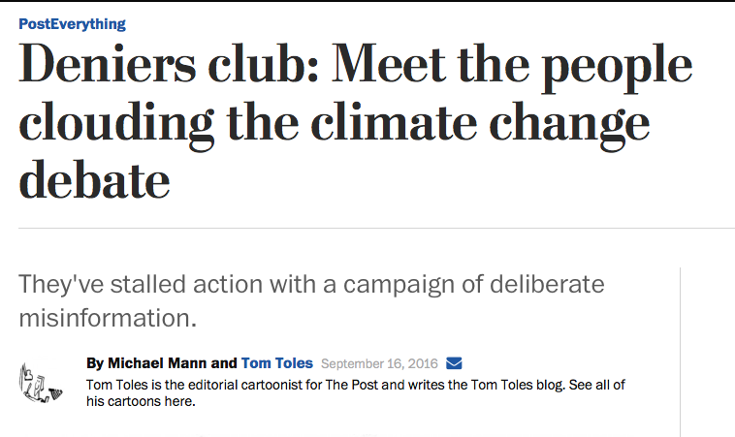The height and width of the screenshot is (437, 735).
Task: Click the word "debate" in the headline
Action: [x=94, y=180]
